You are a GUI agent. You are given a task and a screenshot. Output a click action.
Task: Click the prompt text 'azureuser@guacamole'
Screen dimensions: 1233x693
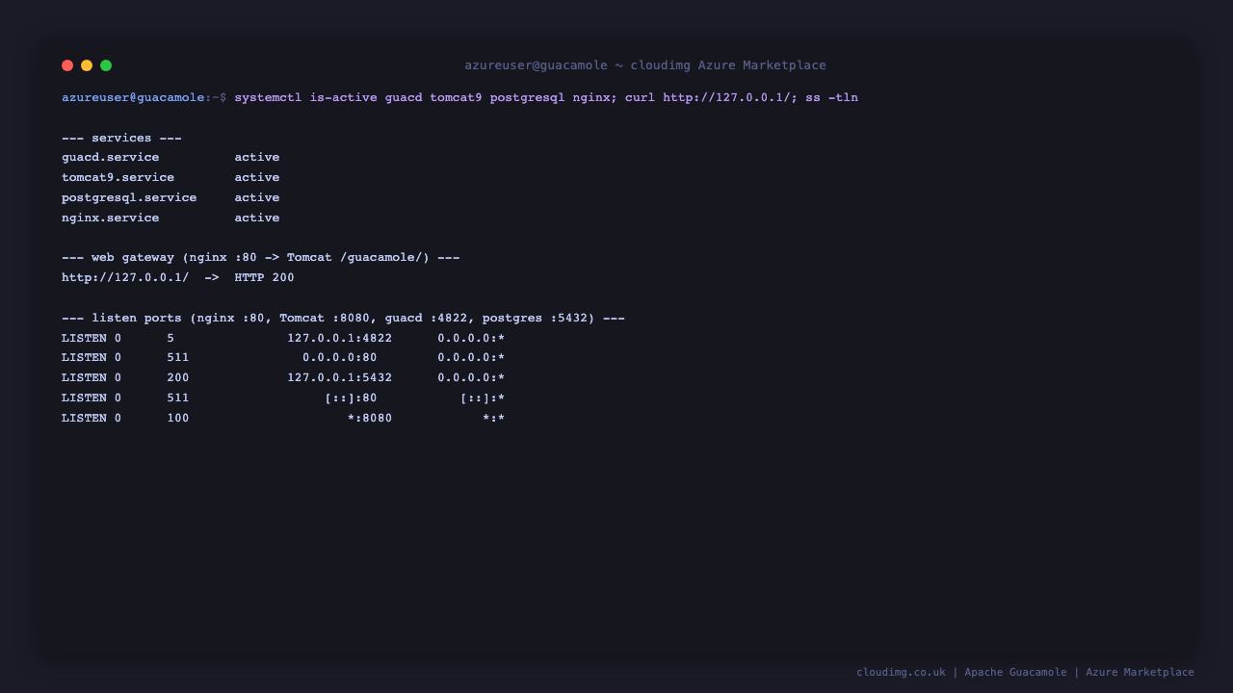pos(133,97)
